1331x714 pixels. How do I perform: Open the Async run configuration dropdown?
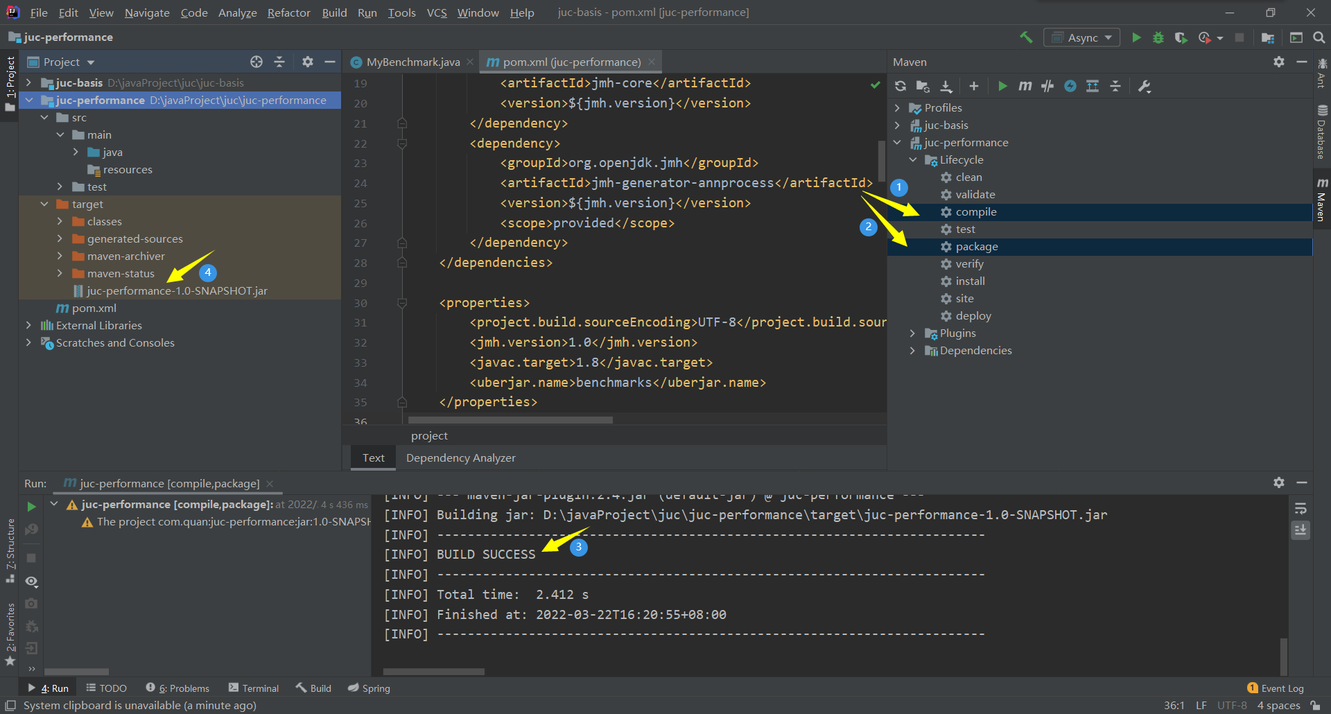1081,37
